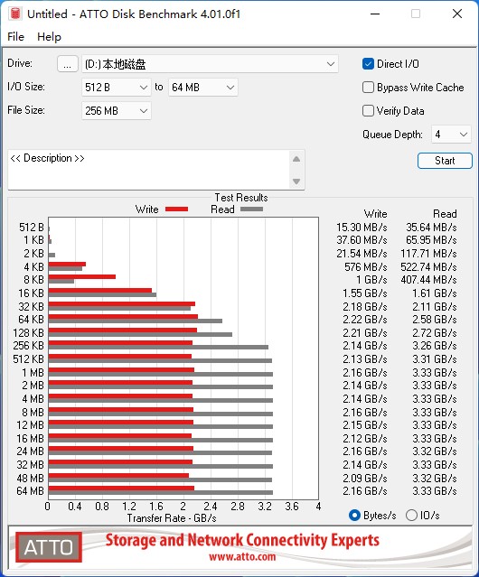Click the 256 KB row label
This screenshot has width=479, height=577.
[x=28, y=346]
